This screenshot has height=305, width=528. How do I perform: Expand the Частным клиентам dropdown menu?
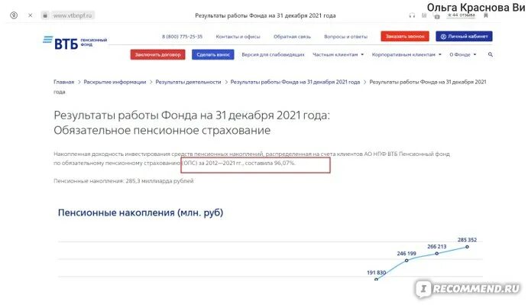click(338, 54)
